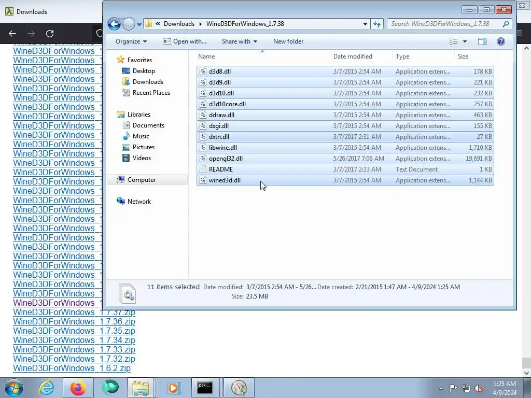This screenshot has height=398, width=531.
Task: Open Downloads in the Favorites list
Action: [x=143, y=81]
